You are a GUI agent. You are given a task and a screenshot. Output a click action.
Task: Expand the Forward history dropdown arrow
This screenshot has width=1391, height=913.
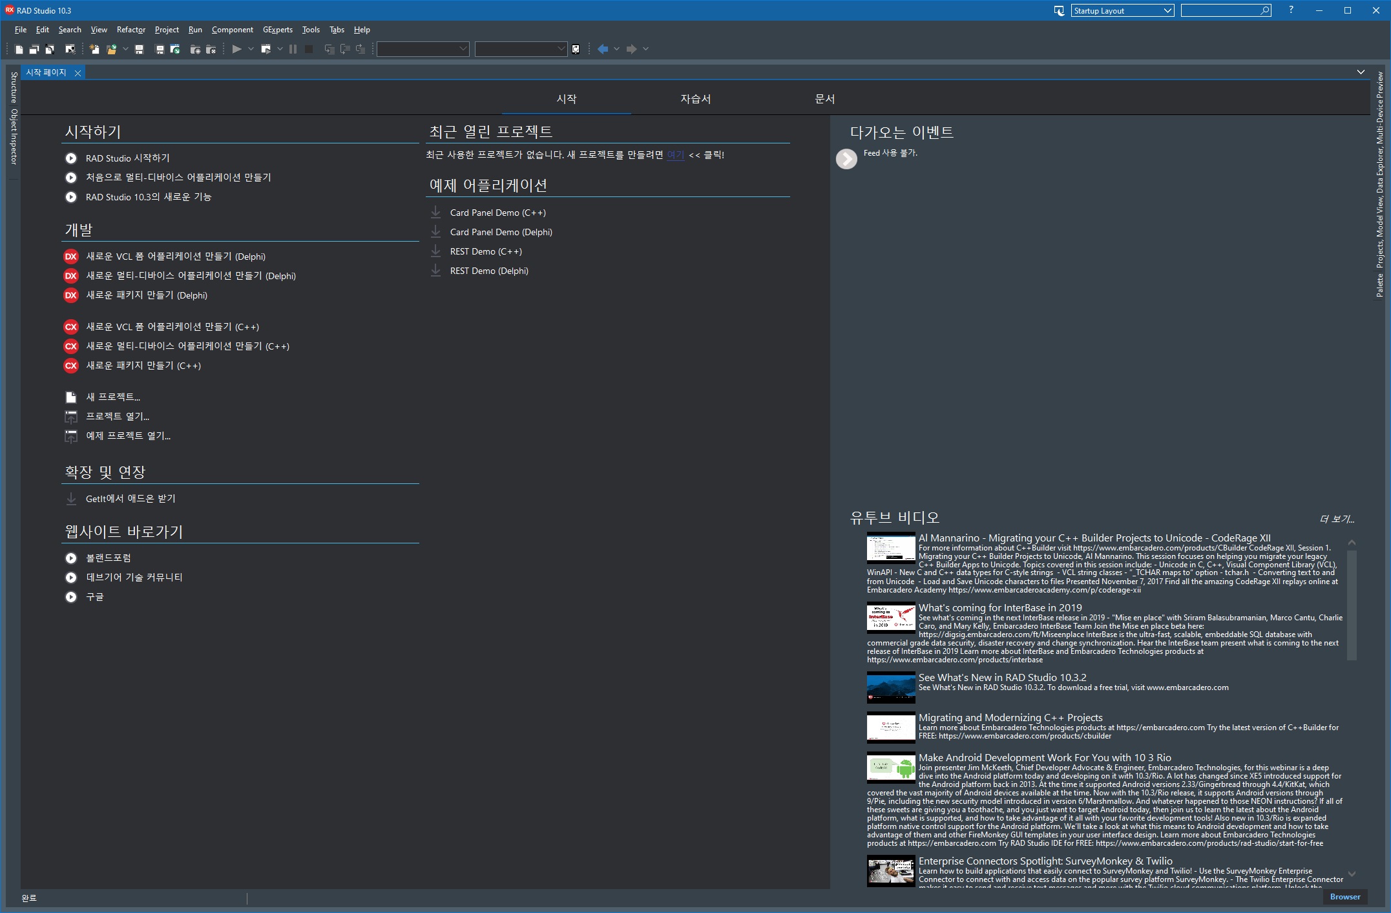pos(645,49)
